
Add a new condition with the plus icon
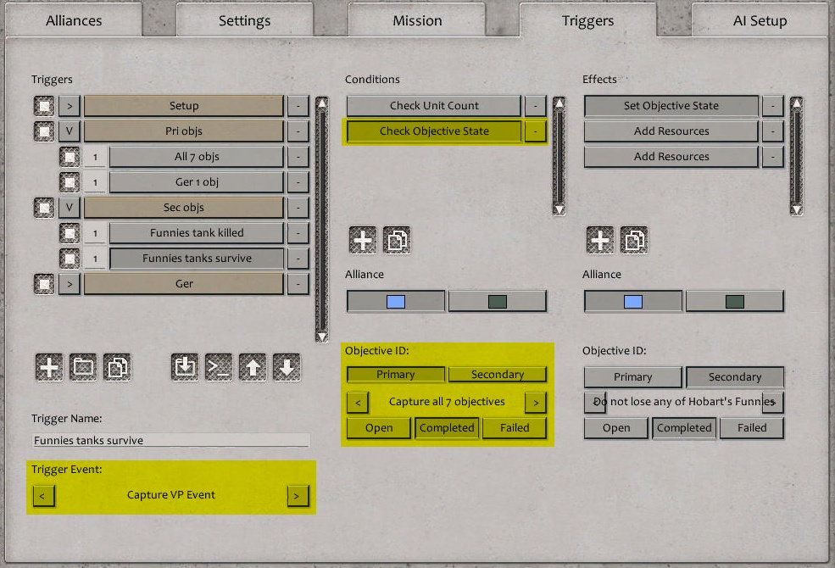(x=362, y=239)
